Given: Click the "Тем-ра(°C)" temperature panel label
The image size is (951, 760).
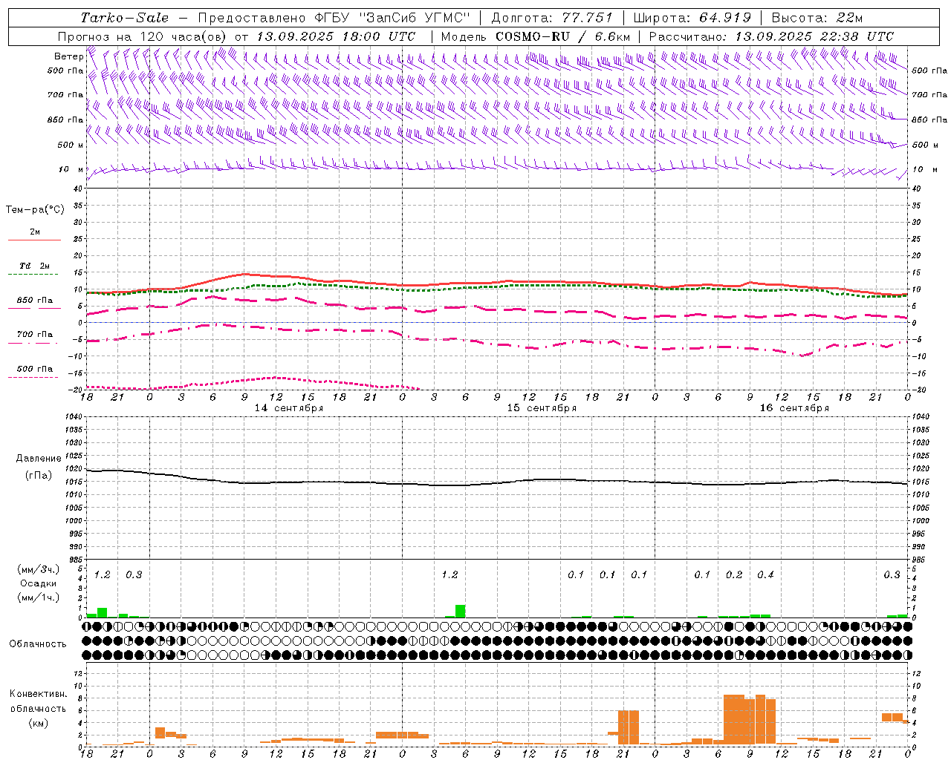Looking at the screenshot, I should coord(35,210).
